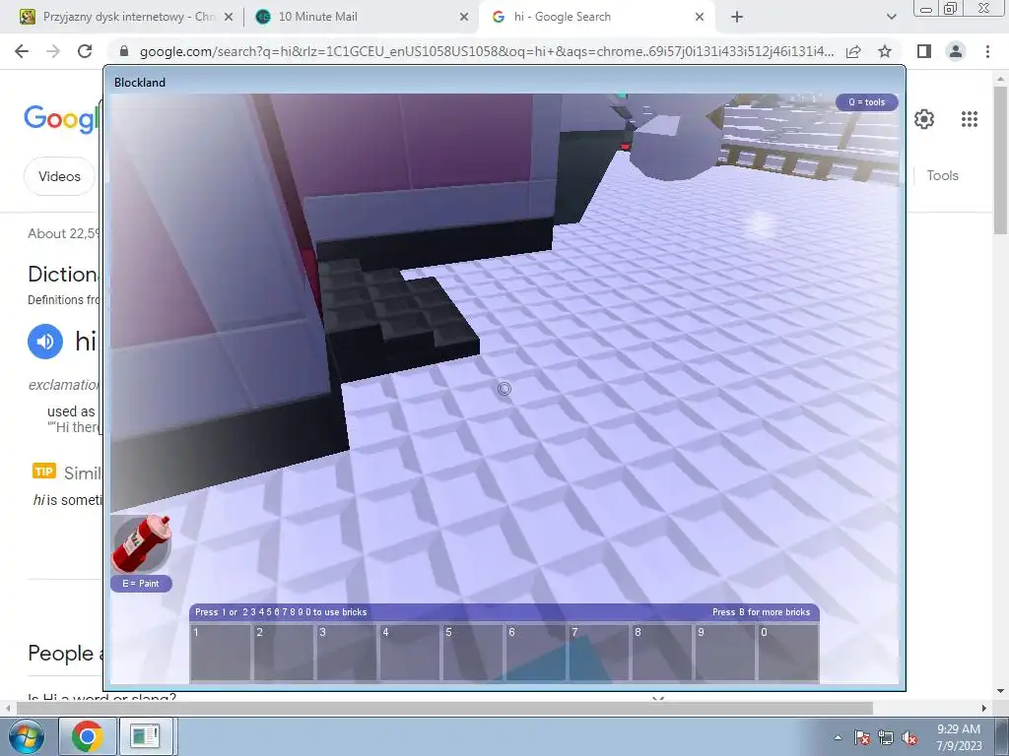Open Google quick settings gear
1009x756 pixels.
[924, 119]
